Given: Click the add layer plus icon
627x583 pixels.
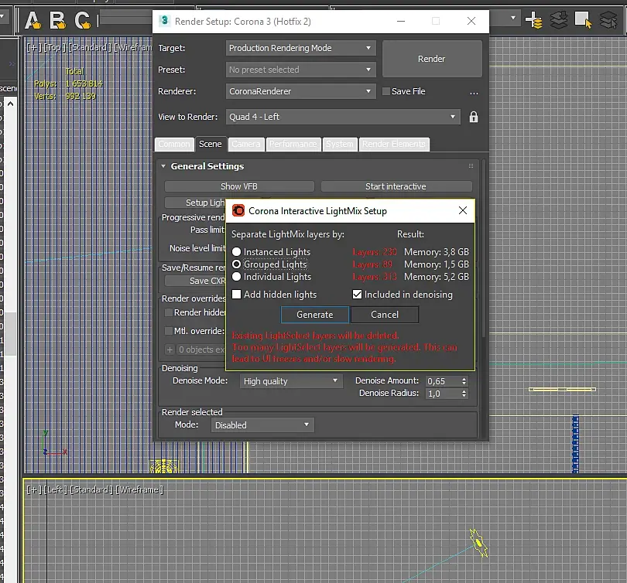Looking at the screenshot, I should (533, 20).
